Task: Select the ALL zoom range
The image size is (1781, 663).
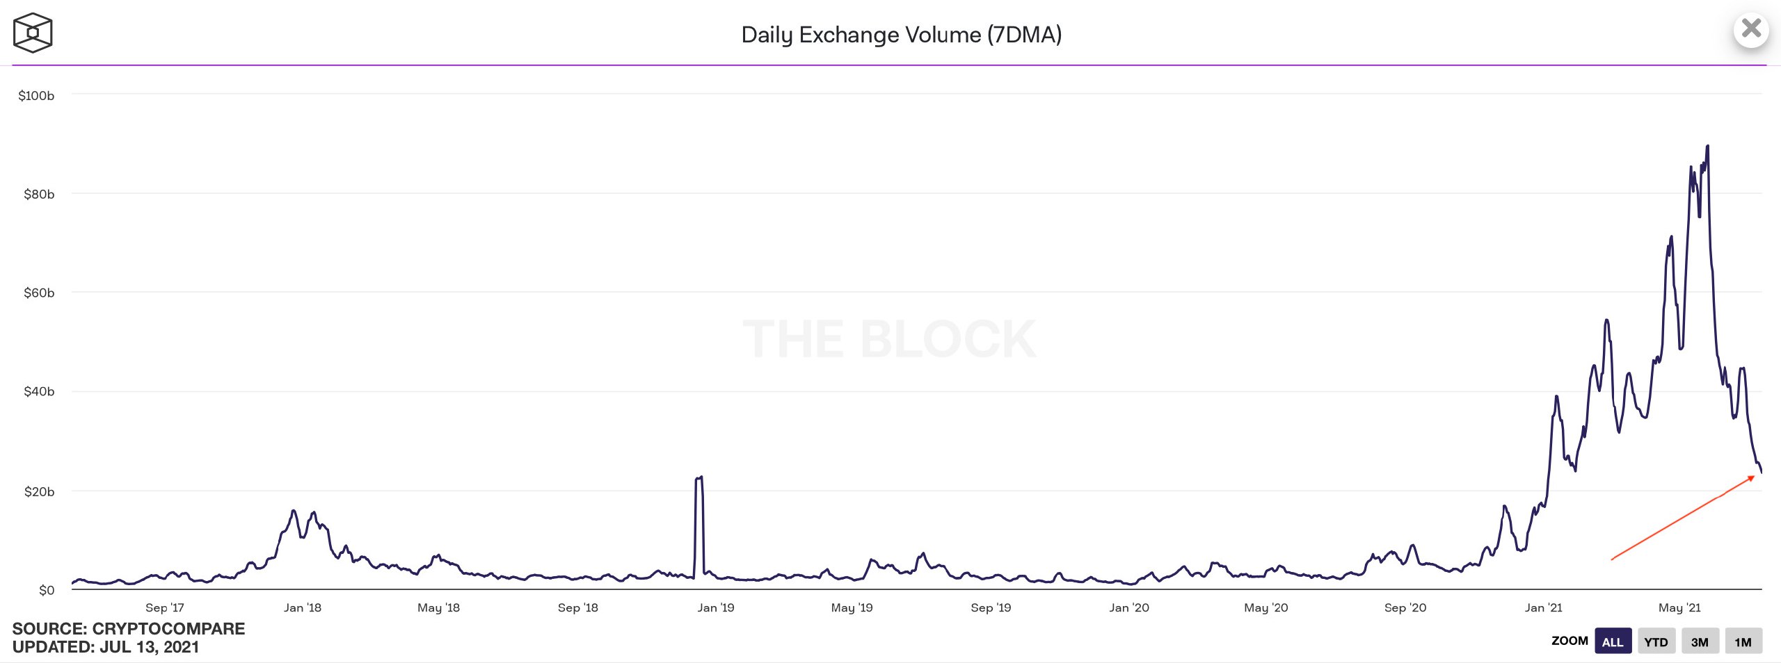Action: (x=1613, y=641)
